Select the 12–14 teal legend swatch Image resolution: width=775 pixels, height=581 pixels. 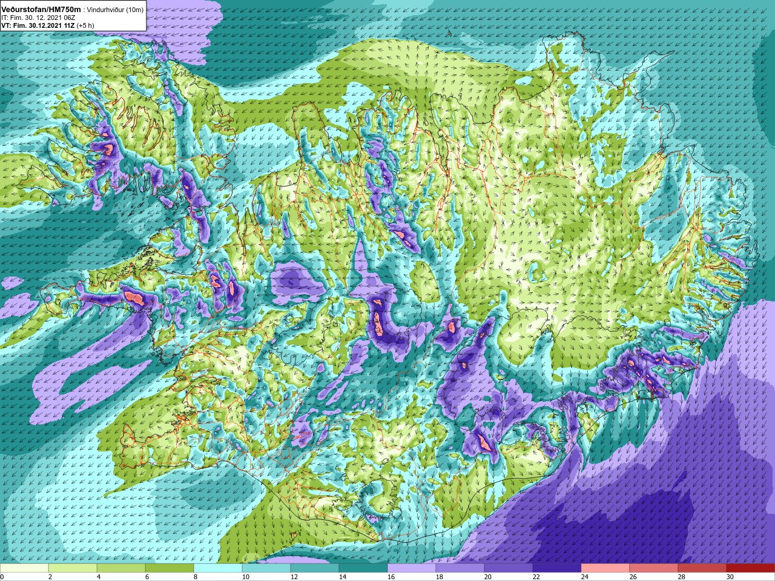pos(315,568)
